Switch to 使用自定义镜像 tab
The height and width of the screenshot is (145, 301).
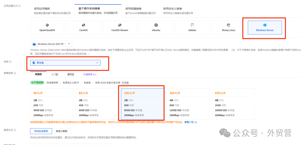point(178,11)
